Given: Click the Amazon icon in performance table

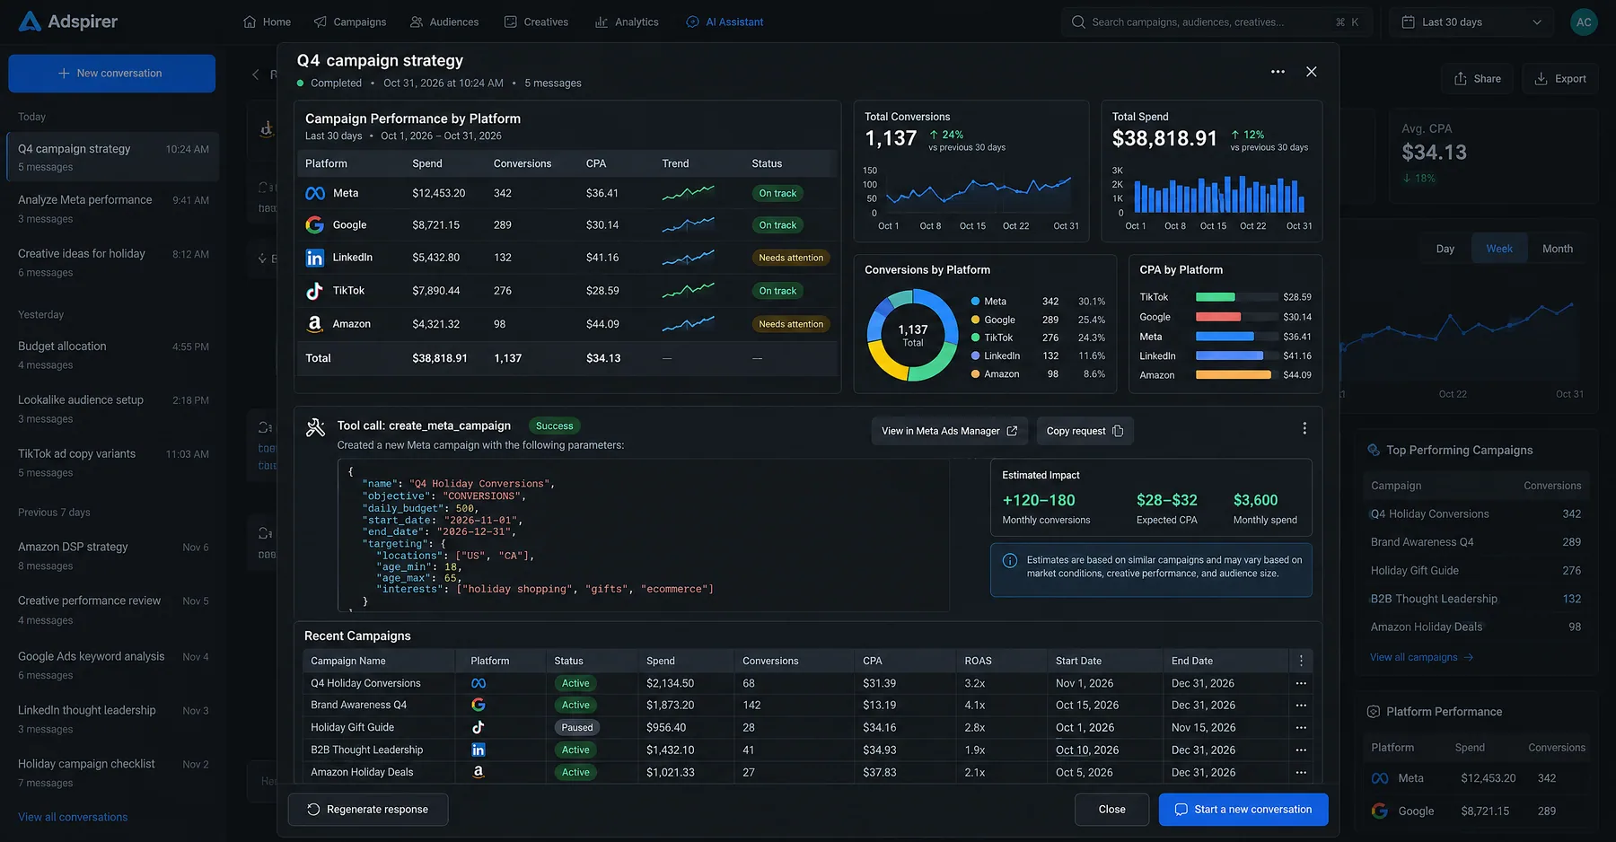Looking at the screenshot, I should [x=314, y=324].
